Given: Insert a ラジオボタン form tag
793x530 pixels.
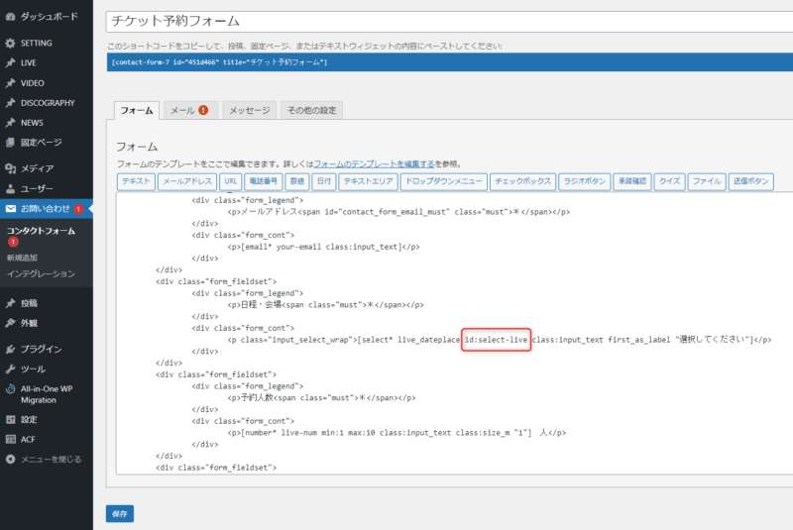Looking at the screenshot, I should click(x=584, y=182).
